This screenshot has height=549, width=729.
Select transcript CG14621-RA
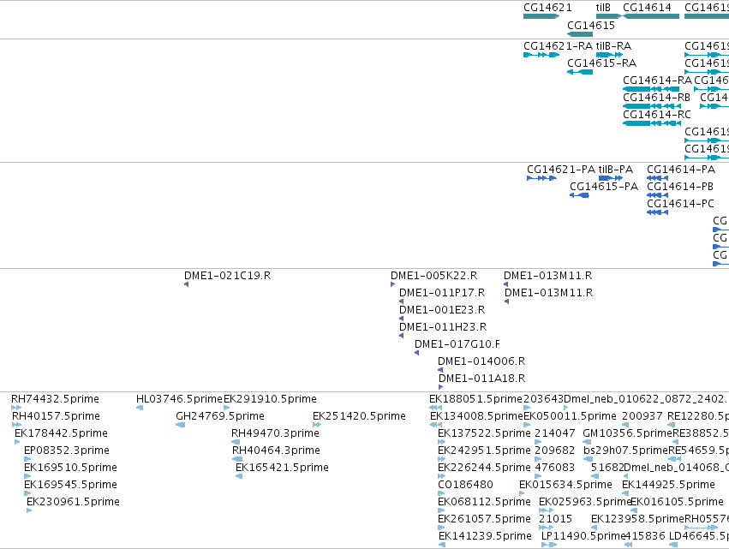tap(541, 55)
